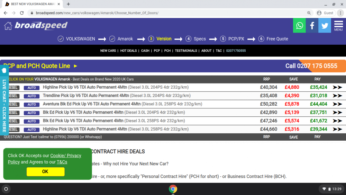The image size is (346, 195).
Task: Select step 4 Specs
Action: [196, 39]
